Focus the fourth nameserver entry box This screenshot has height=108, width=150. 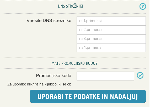(x=111, y=48)
